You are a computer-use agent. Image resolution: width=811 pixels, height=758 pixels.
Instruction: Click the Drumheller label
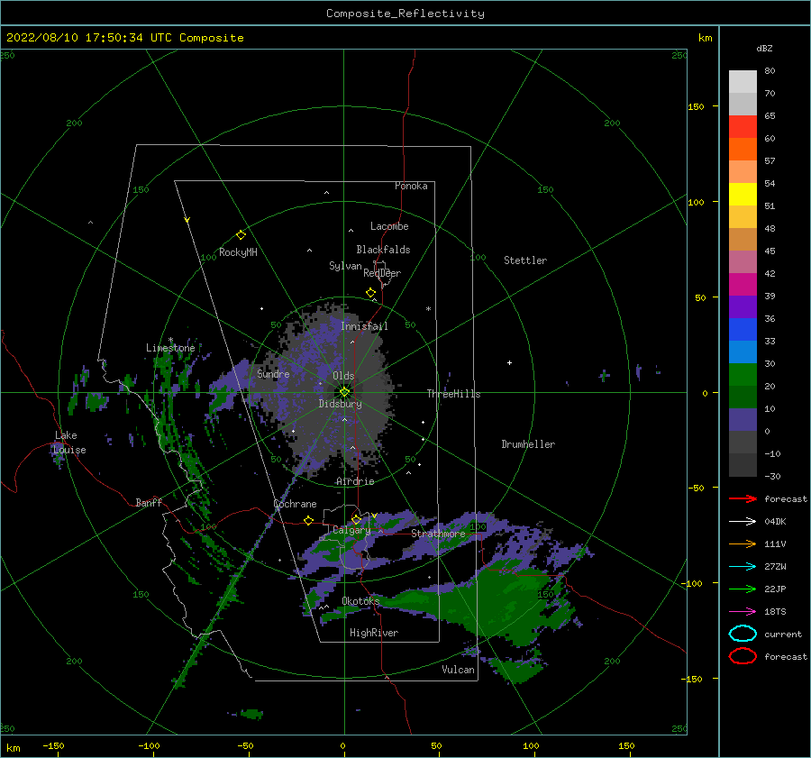pos(528,444)
